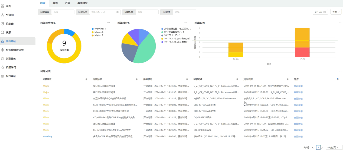Click the 报告中心 report icon
The height and width of the screenshot is (154, 343).
[x=2, y=76]
